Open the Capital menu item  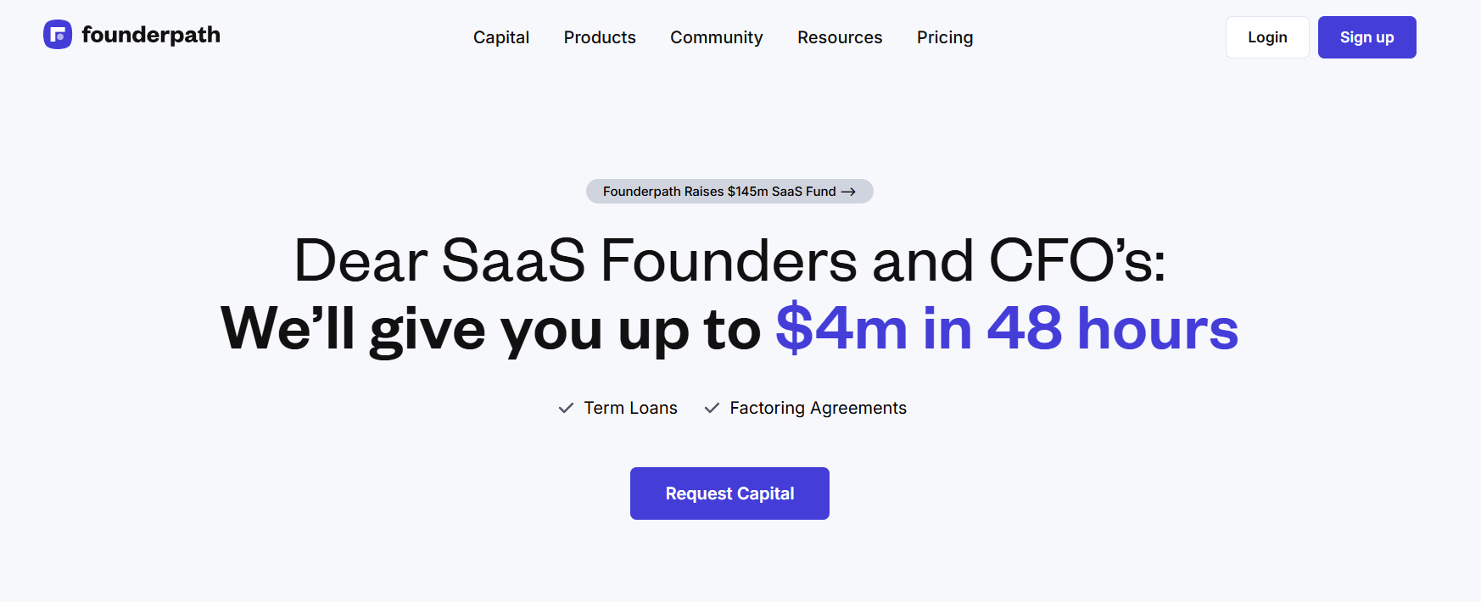tap(501, 37)
